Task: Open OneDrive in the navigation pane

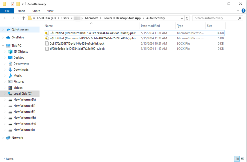Action: tap(18, 38)
